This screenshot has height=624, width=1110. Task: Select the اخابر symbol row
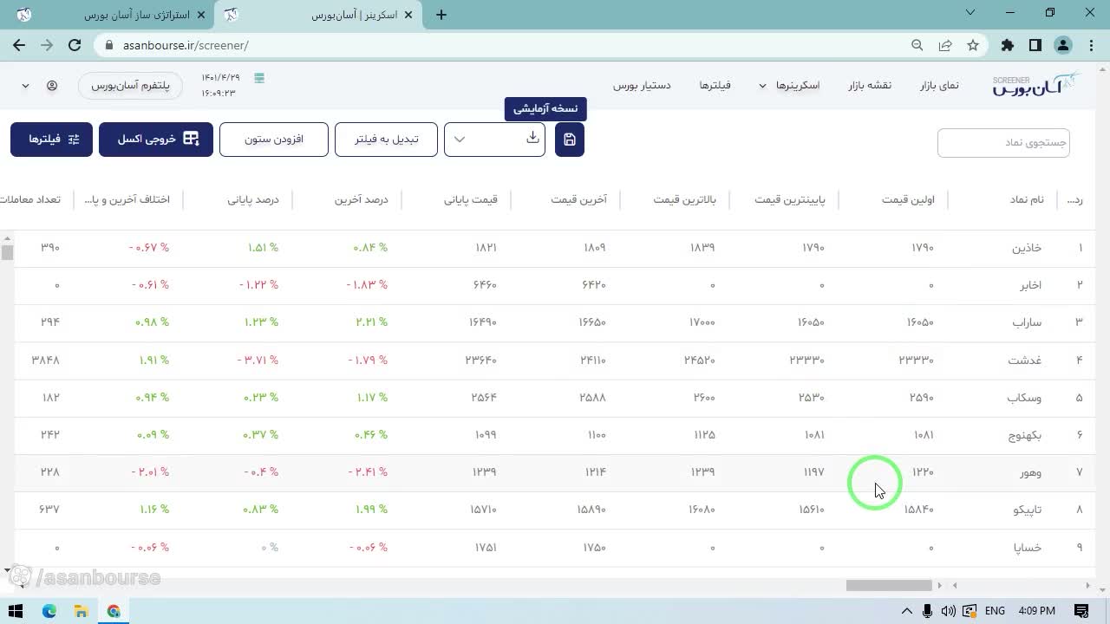[555, 285]
